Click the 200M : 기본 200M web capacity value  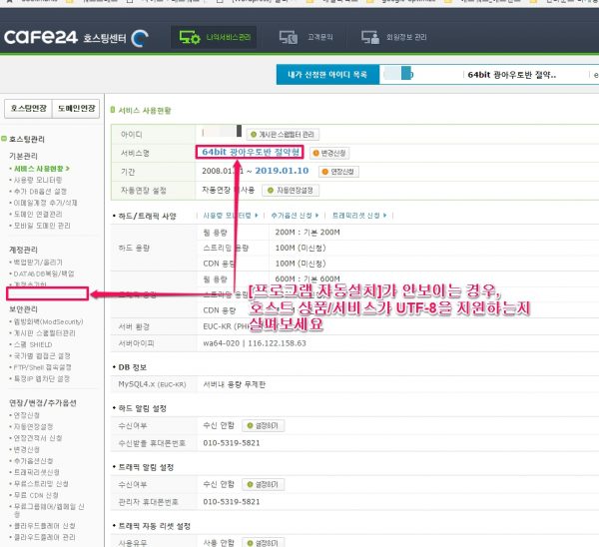tap(307, 233)
